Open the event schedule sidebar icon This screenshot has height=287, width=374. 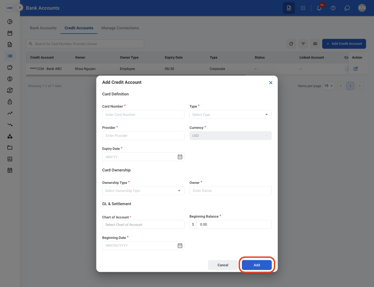coord(10,170)
